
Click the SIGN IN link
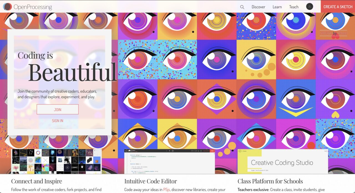pos(57,121)
